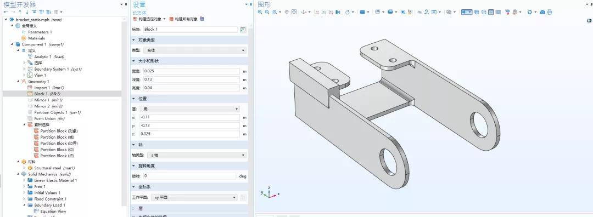Click the zoom in icon in graphics toolbar
593x217 pixels.
click(x=260, y=12)
